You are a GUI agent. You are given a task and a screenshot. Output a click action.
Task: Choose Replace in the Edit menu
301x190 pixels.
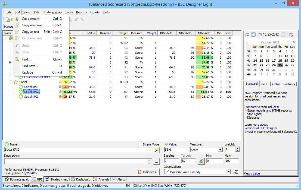[x=41, y=72]
